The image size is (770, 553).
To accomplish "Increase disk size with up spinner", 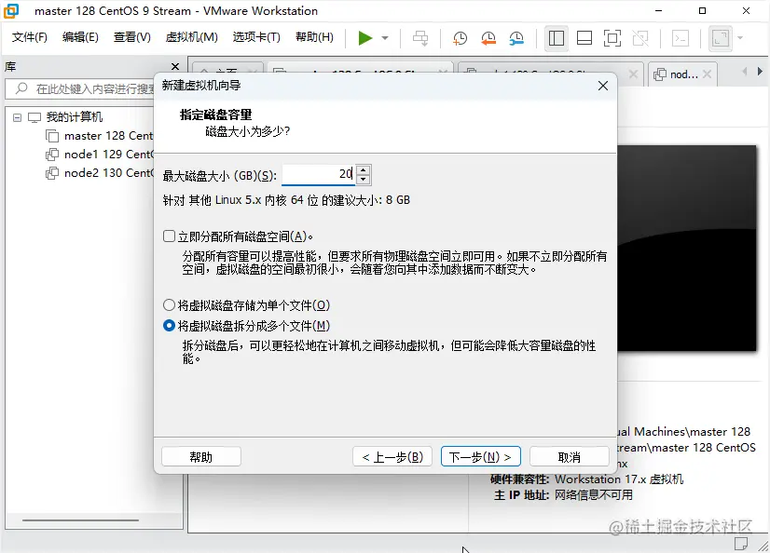I will 363,169.
